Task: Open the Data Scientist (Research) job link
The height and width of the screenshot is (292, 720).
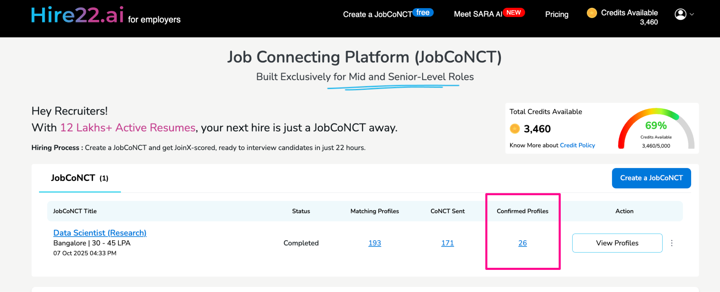Action: 100,233
